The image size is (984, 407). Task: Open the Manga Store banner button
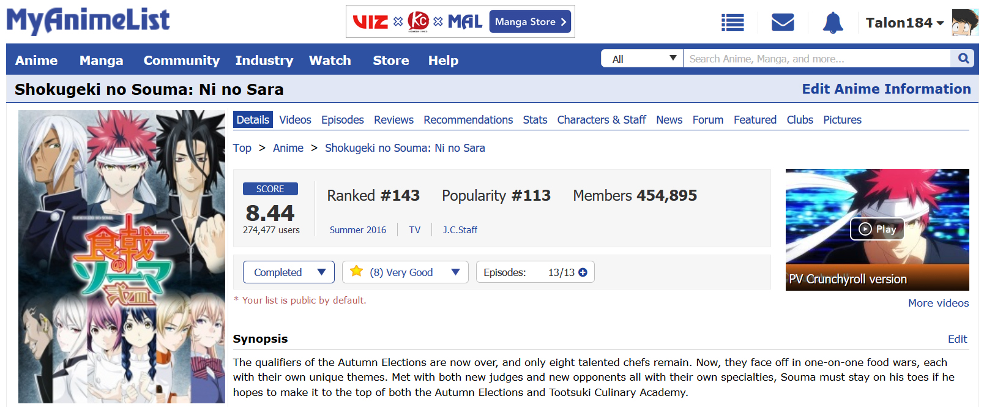tap(530, 22)
